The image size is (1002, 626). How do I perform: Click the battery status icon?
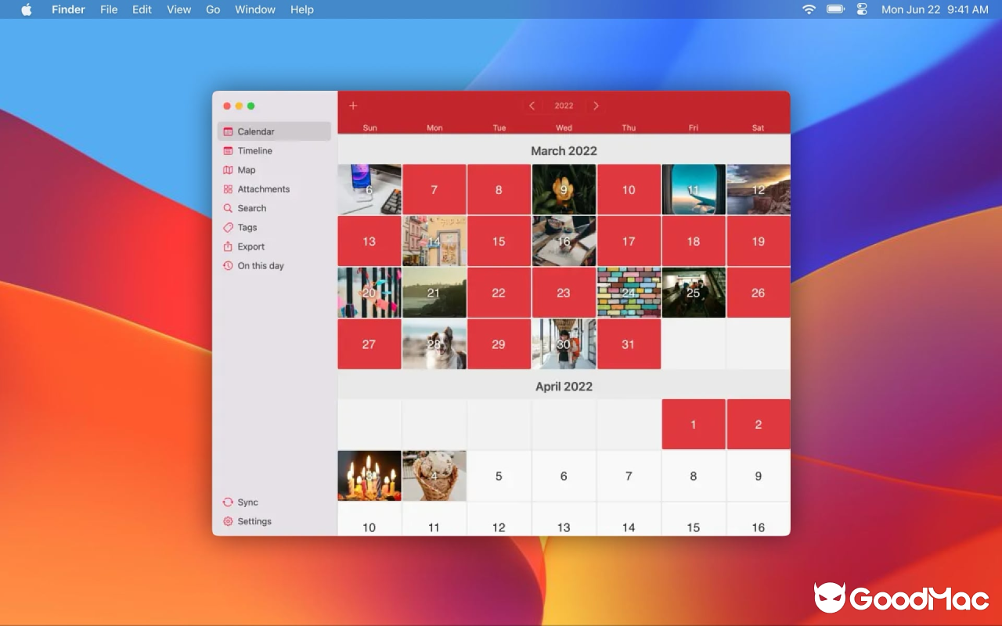[x=835, y=9]
